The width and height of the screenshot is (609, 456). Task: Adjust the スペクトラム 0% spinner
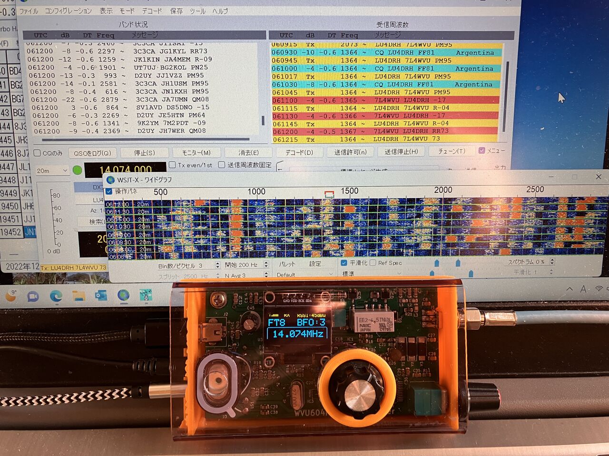pyautogui.click(x=552, y=262)
